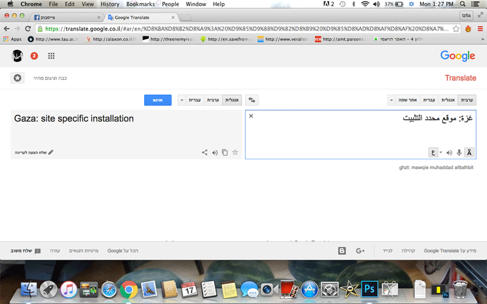Open a new browser tab
Image resolution: width=487 pixels, height=304 pixels.
[x=185, y=18]
